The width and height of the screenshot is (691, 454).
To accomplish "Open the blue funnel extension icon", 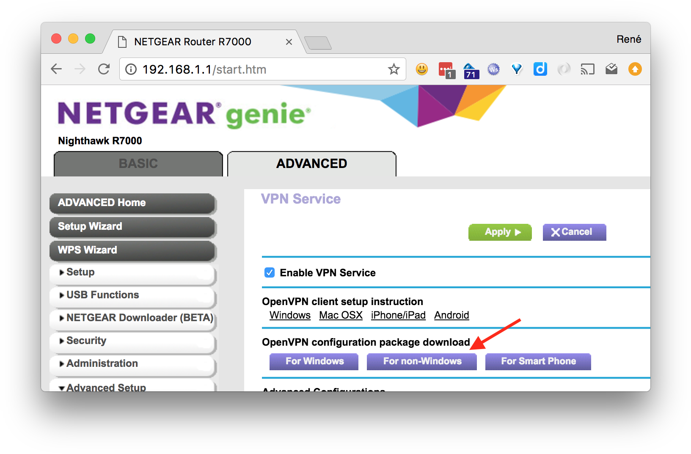I will tap(517, 69).
